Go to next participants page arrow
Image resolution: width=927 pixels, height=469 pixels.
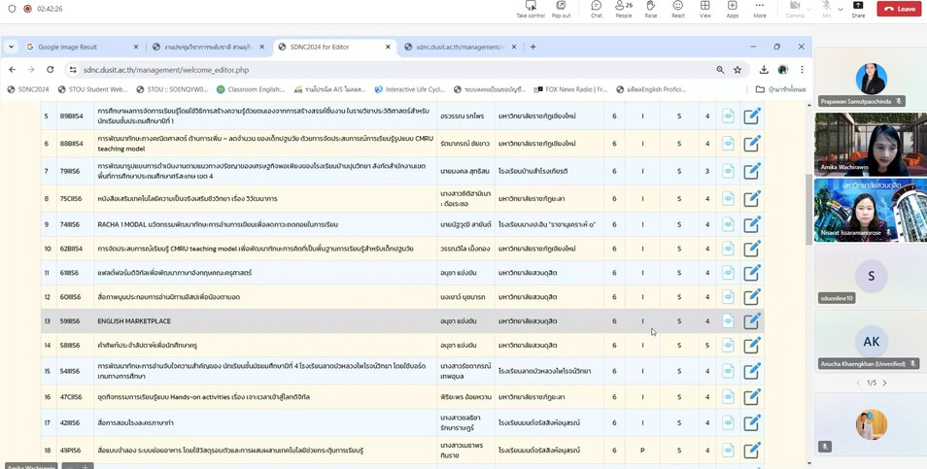coord(884,383)
